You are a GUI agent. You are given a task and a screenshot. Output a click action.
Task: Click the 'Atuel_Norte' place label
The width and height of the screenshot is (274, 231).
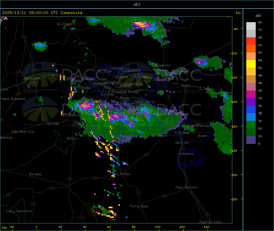pos(145,102)
